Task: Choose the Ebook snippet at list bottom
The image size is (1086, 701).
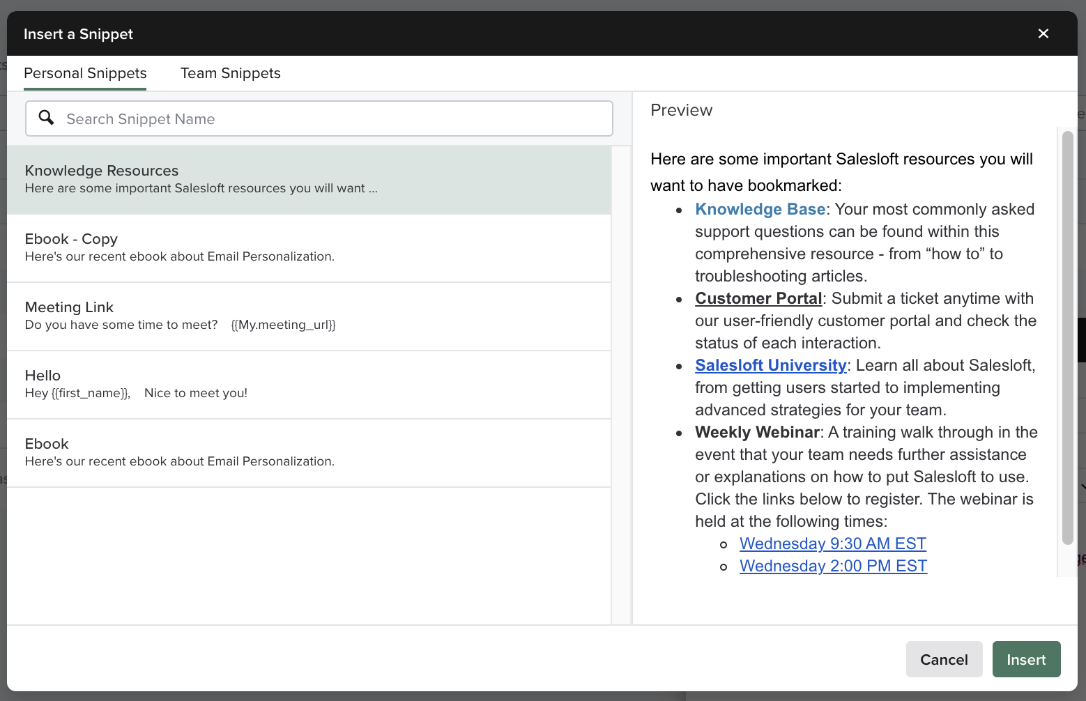Action: coord(308,452)
